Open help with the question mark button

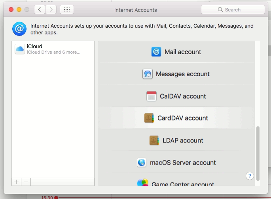point(250,176)
